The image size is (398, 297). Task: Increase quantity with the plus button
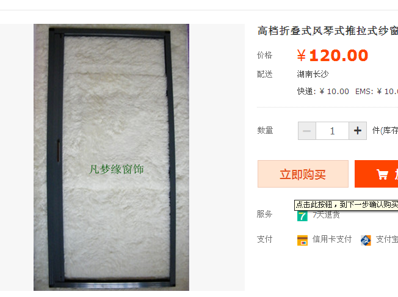(x=358, y=131)
